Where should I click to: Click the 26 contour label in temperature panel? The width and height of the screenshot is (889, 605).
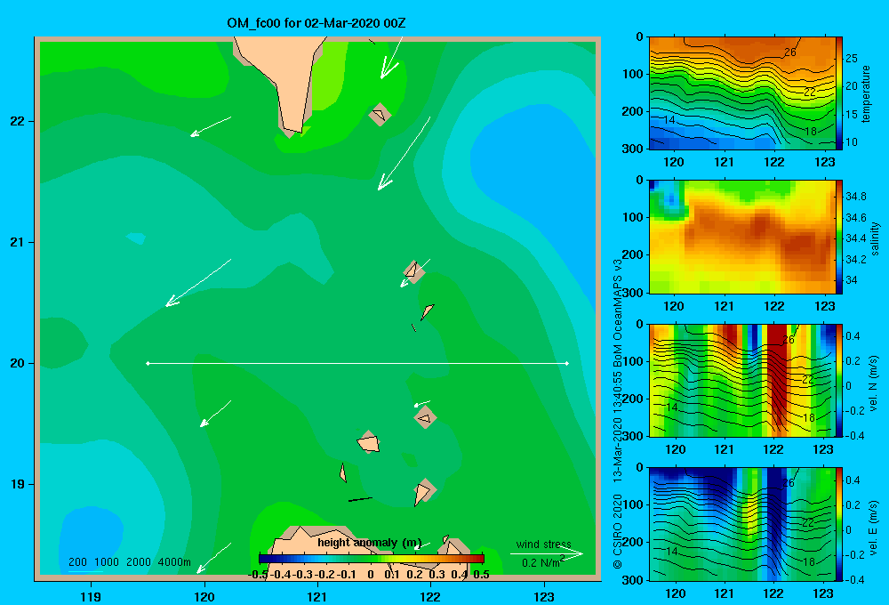tap(789, 52)
